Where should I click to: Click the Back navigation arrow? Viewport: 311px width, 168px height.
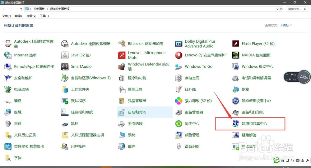(x=5, y=9)
